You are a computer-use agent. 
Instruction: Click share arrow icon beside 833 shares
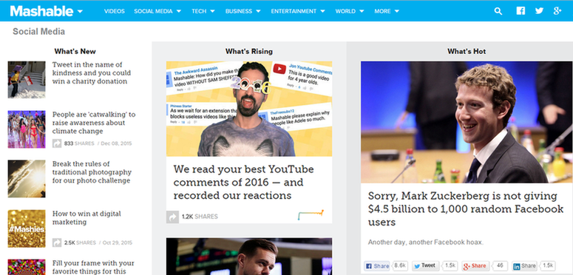click(57, 143)
